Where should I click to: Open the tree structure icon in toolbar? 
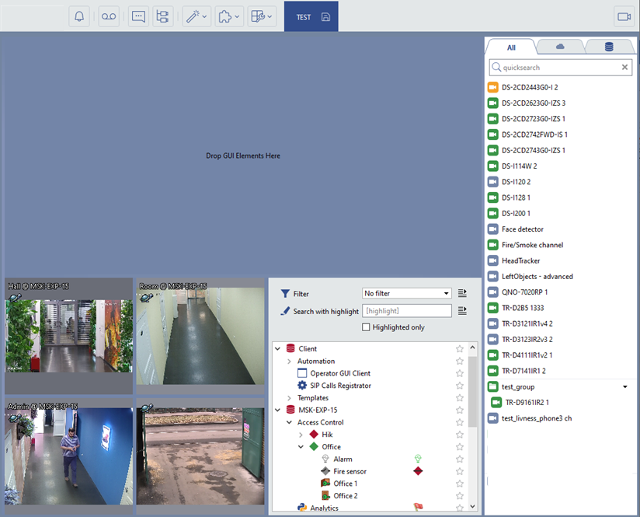coord(163,16)
